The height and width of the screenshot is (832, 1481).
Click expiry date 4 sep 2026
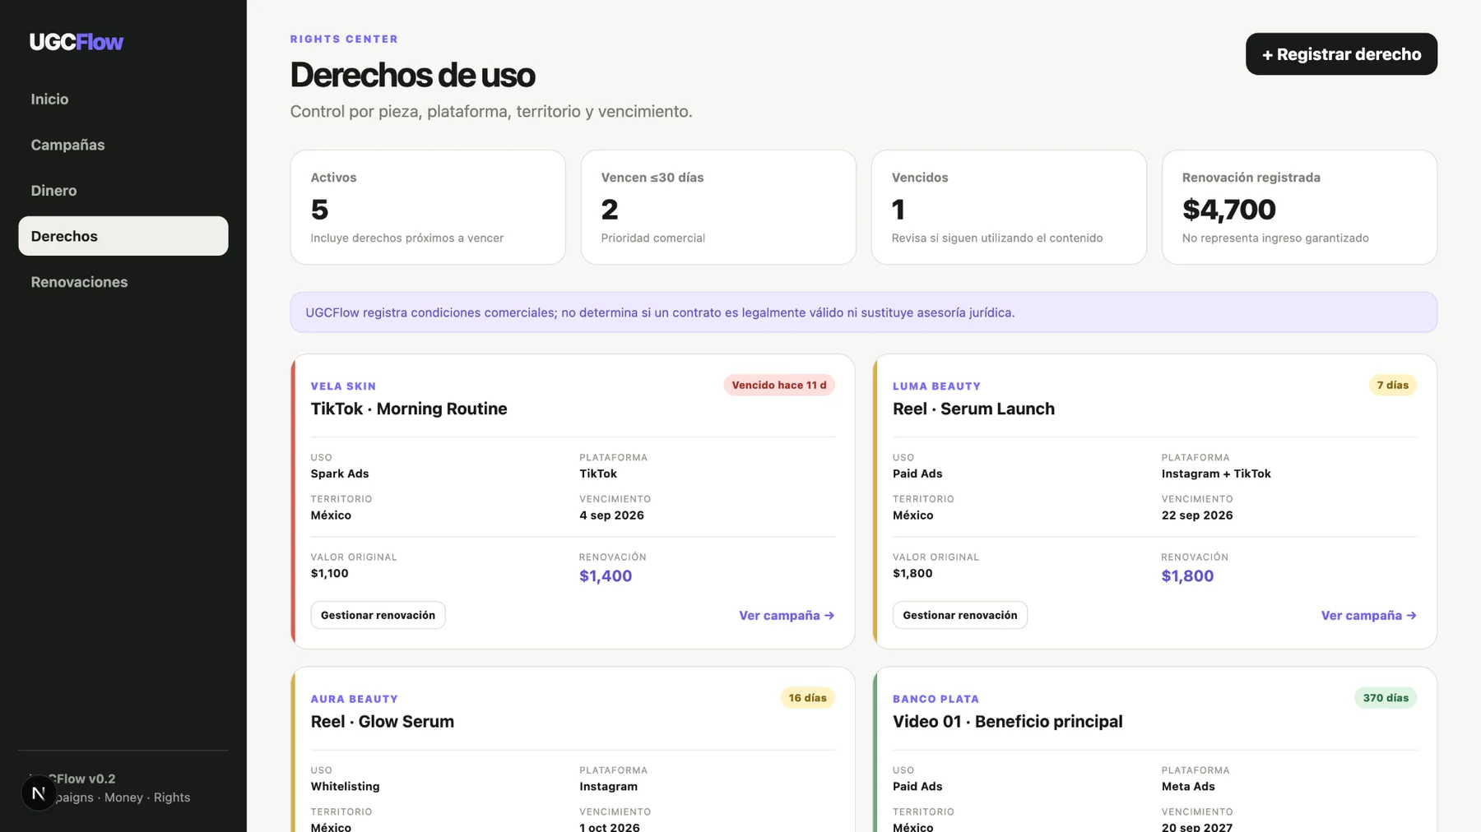point(611,515)
